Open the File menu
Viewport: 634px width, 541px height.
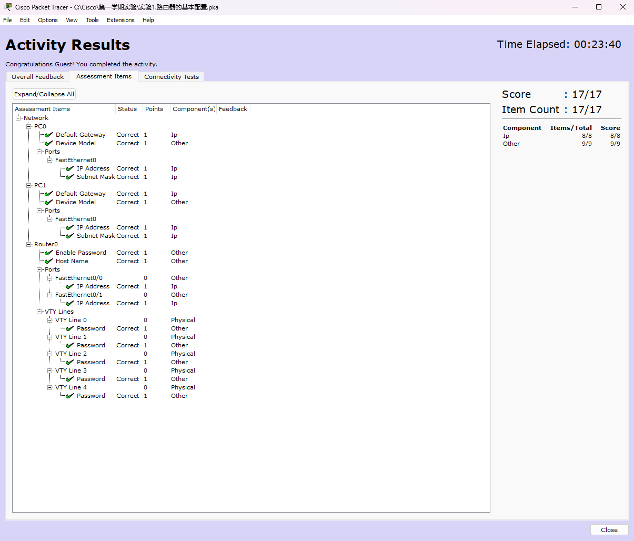point(7,20)
